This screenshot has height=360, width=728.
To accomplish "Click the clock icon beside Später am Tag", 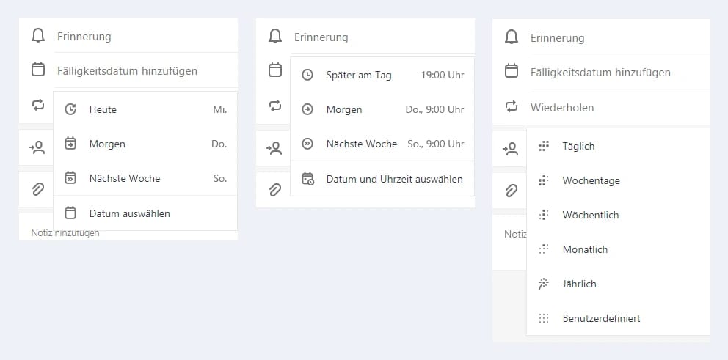I will 307,75.
